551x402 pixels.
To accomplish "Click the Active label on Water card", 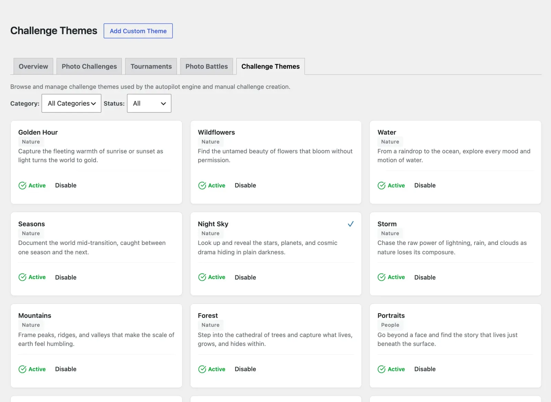I will pos(396,185).
